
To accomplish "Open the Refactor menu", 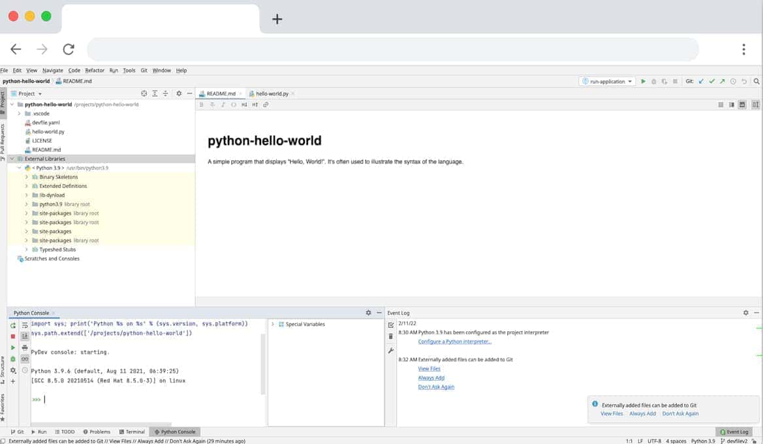I will [x=95, y=71].
